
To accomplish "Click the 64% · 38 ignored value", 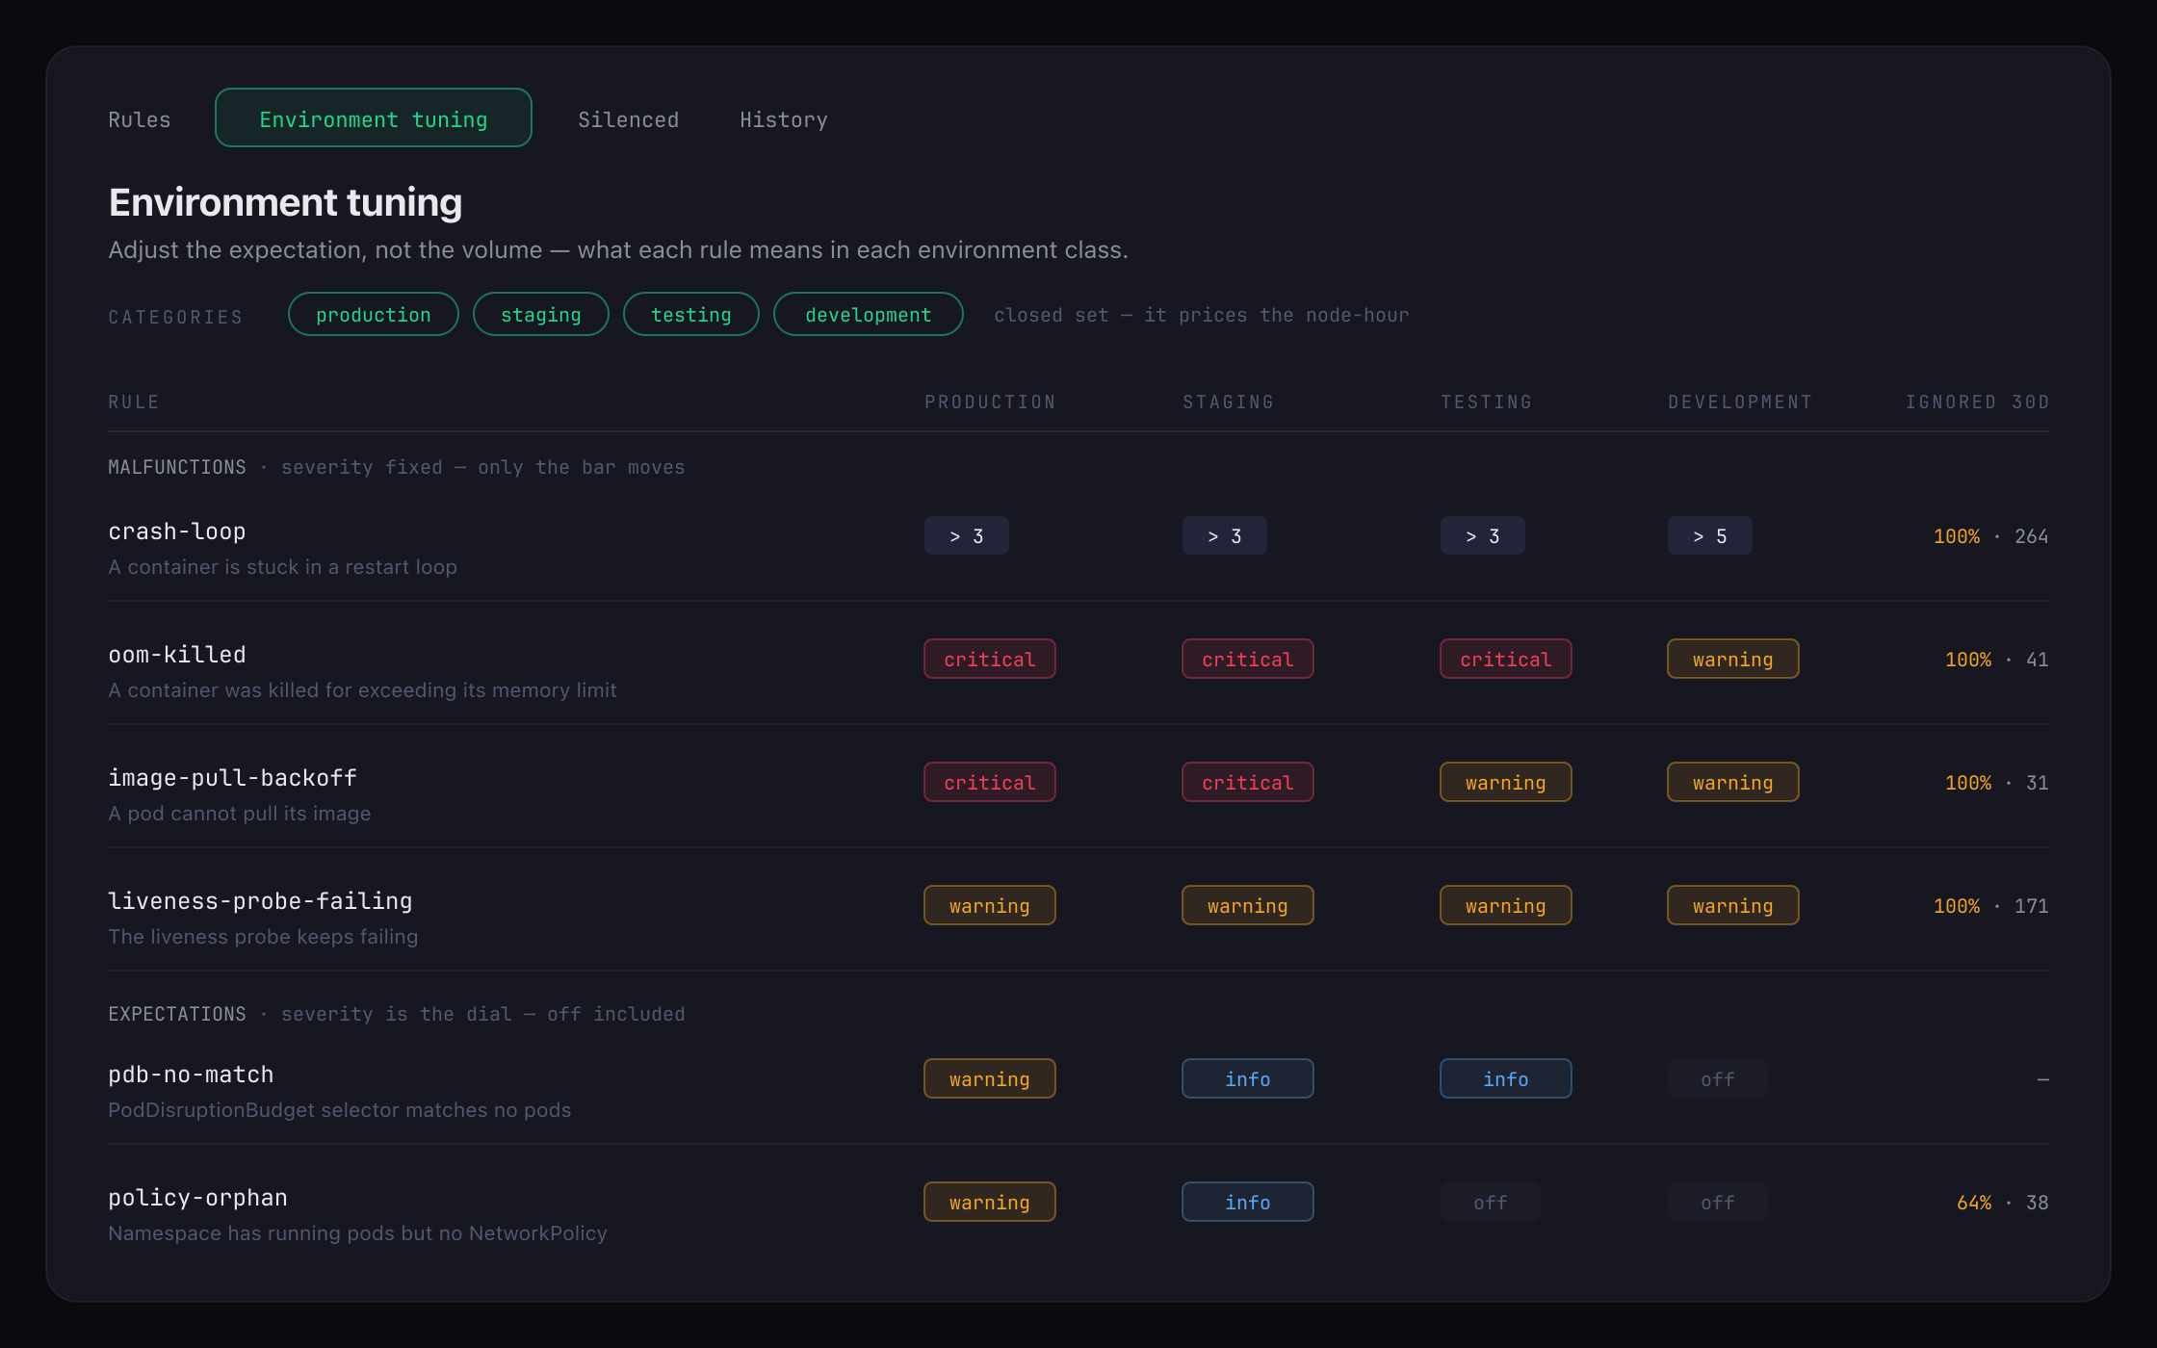I will pos(2002,1203).
